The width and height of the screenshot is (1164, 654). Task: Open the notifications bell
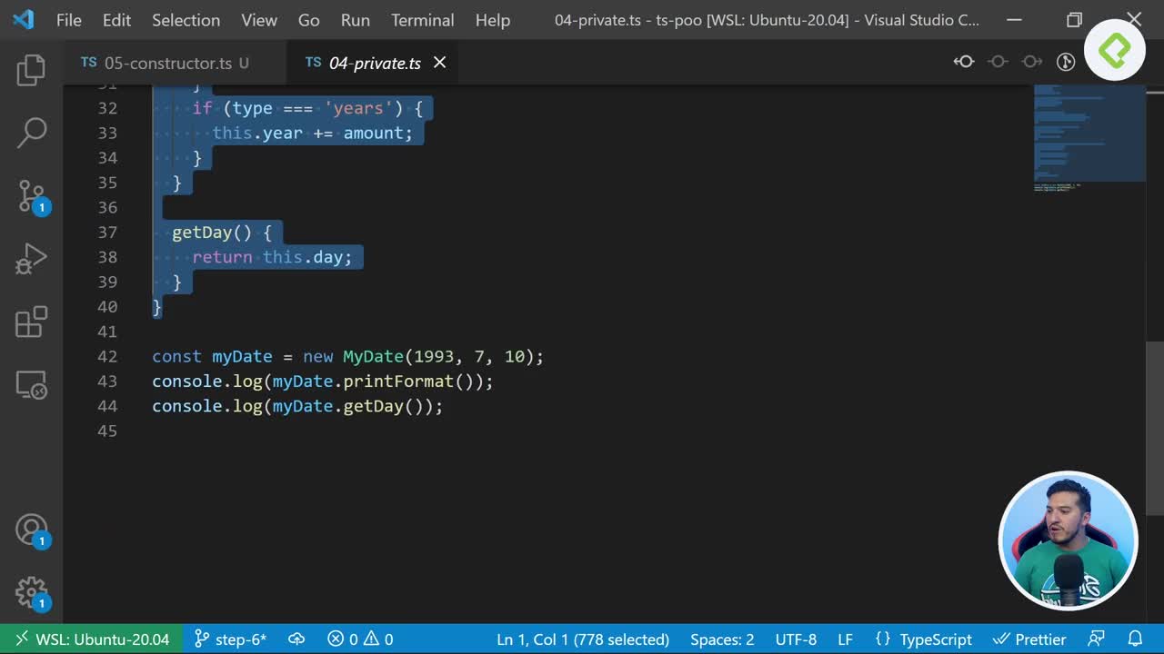point(1135,639)
